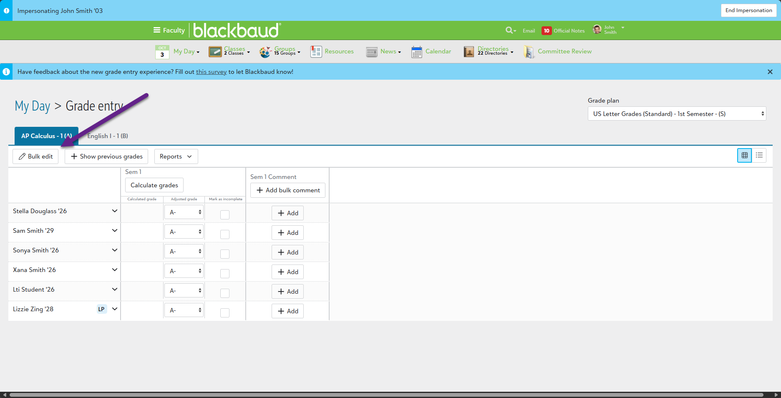Open Xana Smith adjusted grade dropdown

pos(184,271)
